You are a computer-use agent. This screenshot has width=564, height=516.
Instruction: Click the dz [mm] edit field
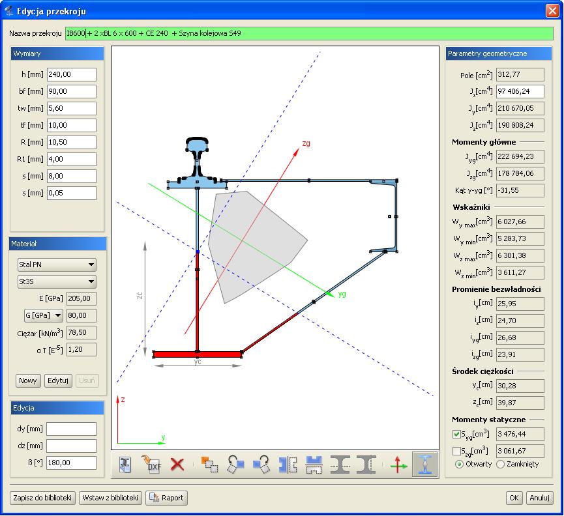pos(71,446)
